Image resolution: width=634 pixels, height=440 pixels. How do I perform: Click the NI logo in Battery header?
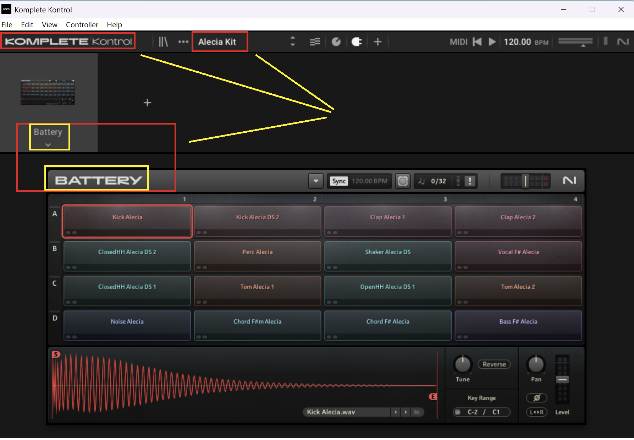569,181
